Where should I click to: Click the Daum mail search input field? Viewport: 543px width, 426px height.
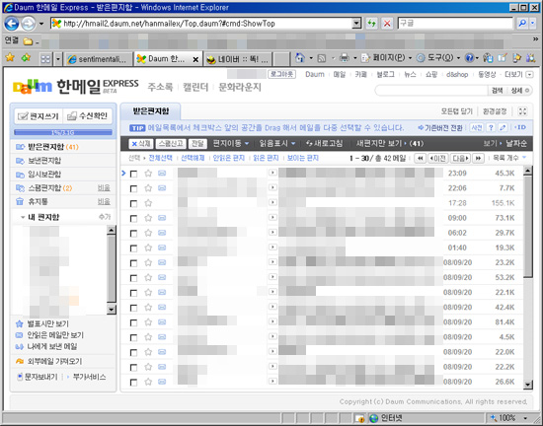431,91
